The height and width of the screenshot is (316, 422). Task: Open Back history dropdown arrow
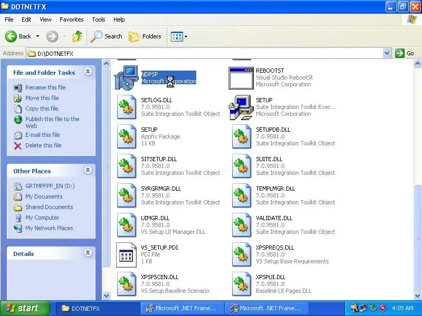coord(37,36)
